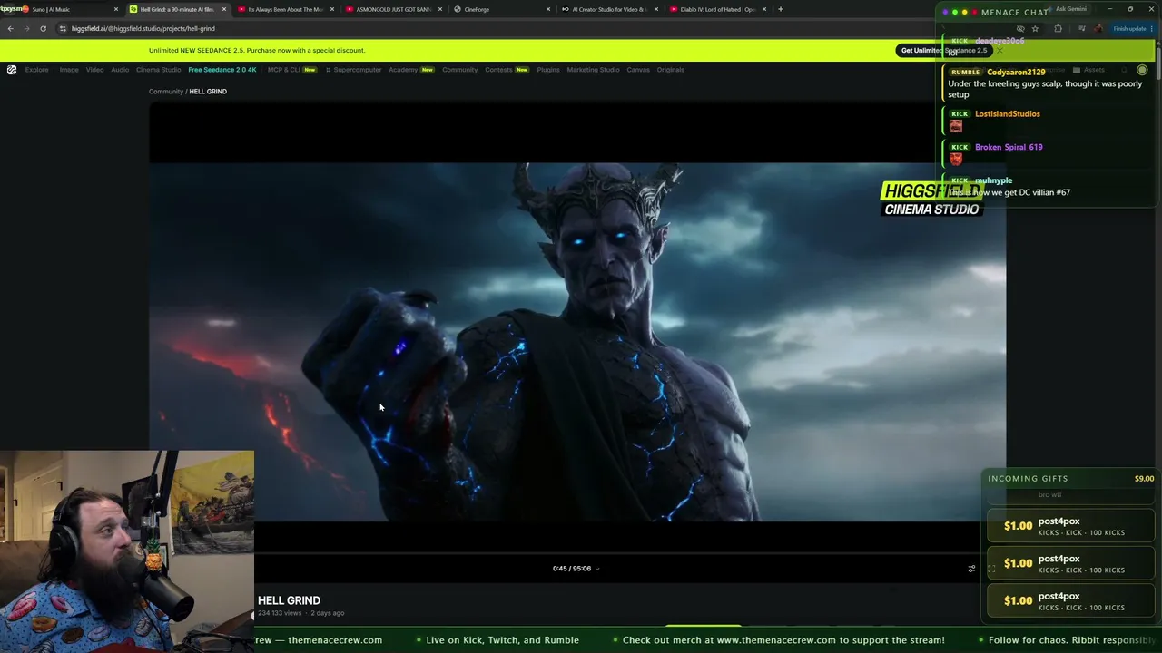Open the media control icon in browser toolbar
Viewport: 1162px width, 653px height.
click(1081, 28)
